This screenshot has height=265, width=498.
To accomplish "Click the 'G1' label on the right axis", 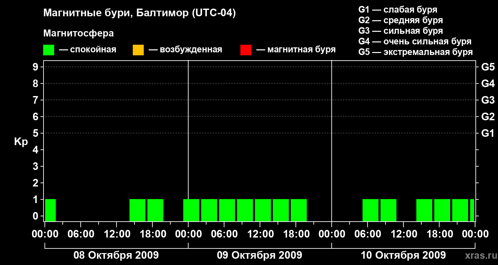I will pos(488,133).
